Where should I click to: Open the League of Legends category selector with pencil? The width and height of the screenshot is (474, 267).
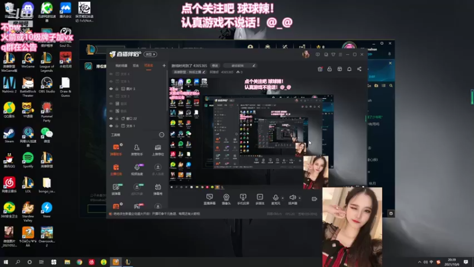click(x=189, y=72)
